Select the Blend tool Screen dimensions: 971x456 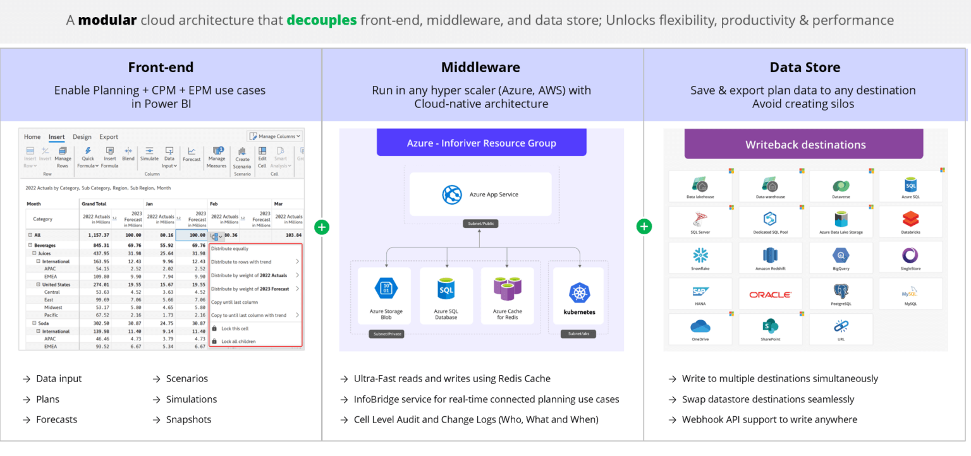click(129, 153)
